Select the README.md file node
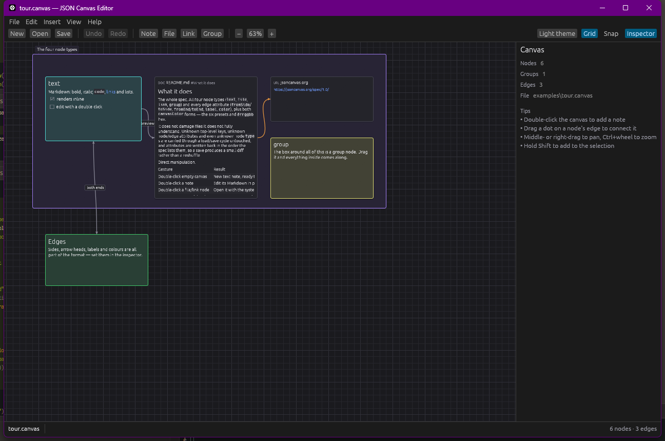The height and width of the screenshot is (441, 665). (x=206, y=138)
